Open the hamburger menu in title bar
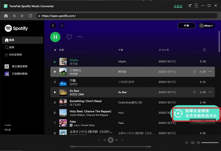The width and height of the screenshot is (221, 151). (196, 5)
